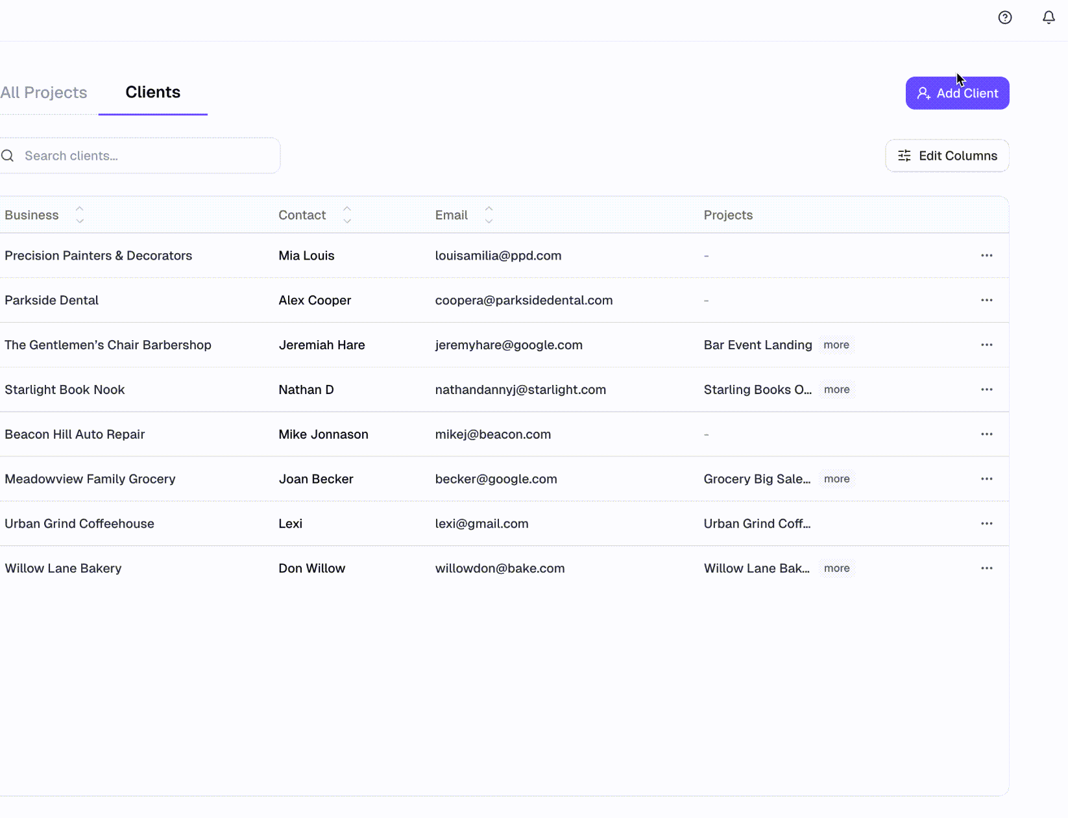Show more projects for Meadowview Family Grocery

(x=836, y=478)
